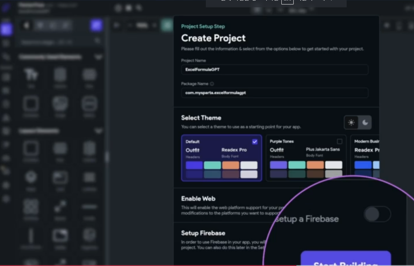Screen dimensions: 414x266
Task: Switch to dark mode with the moon icon
Action: click(365, 123)
